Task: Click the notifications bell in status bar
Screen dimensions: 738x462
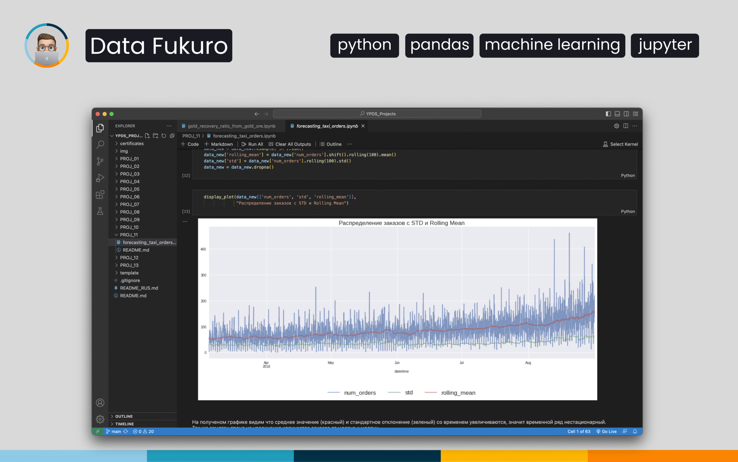Action: click(x=635, y=431)
